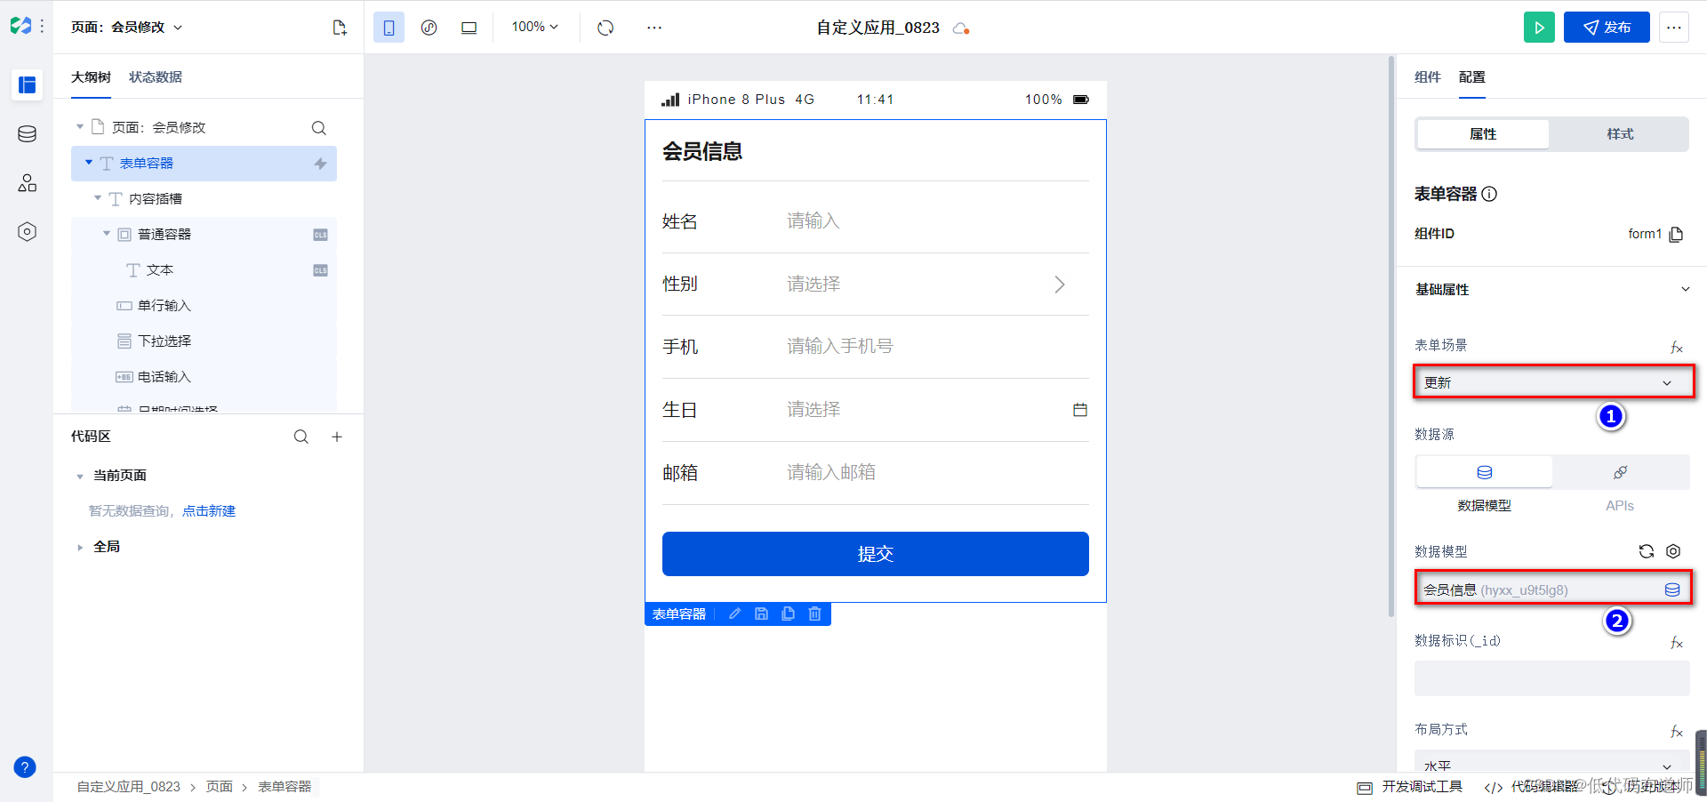The height and width of the screenshot is (802, 1707).
Task: Switch to desktop PC preview mode
Action: coord(469,28)
